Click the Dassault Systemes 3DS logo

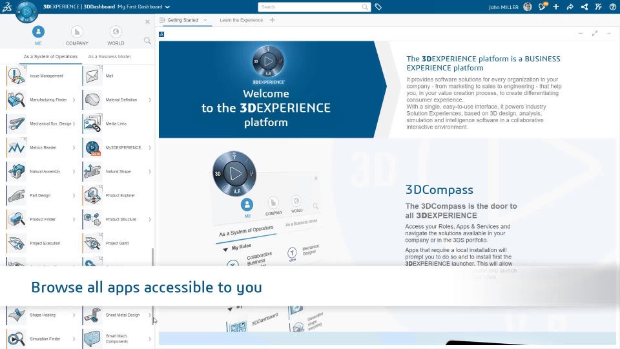pos(7,7)
